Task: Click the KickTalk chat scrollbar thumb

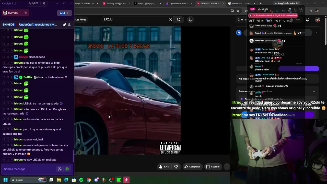Action: point(74,156)
